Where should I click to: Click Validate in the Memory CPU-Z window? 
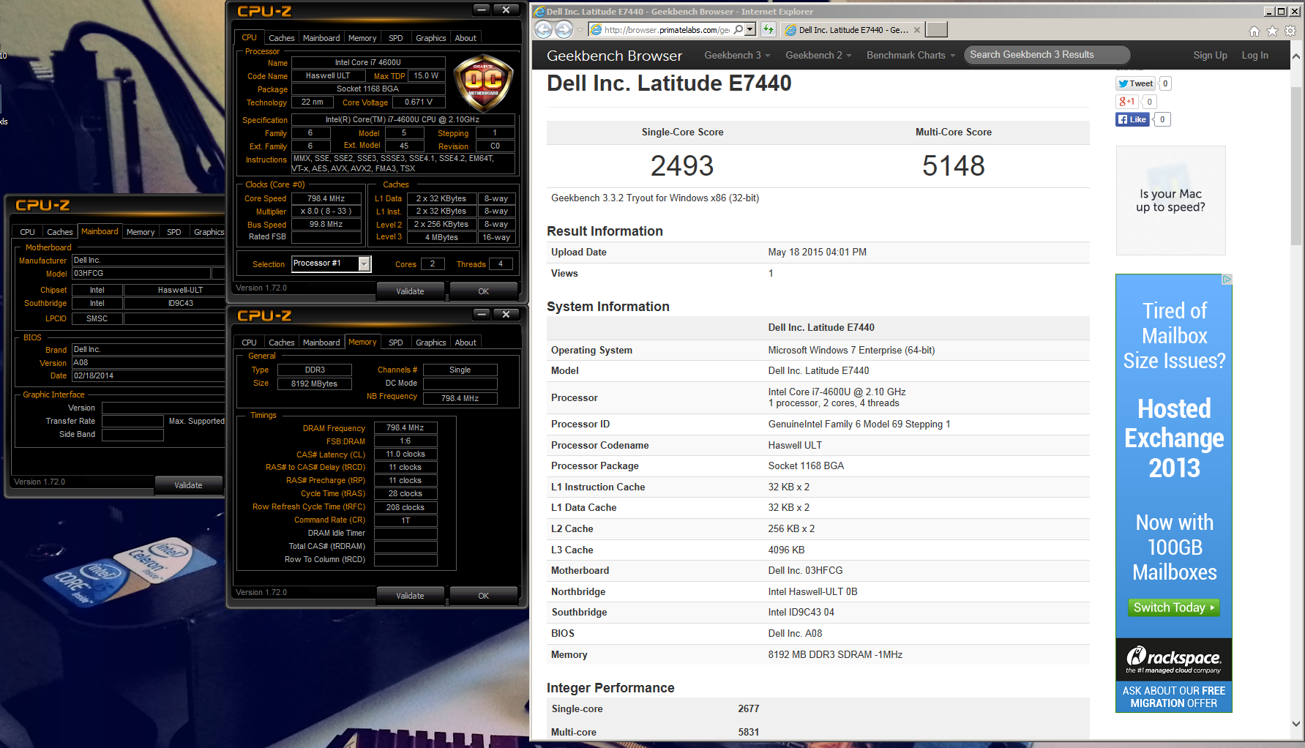click(x=410, y=596)
